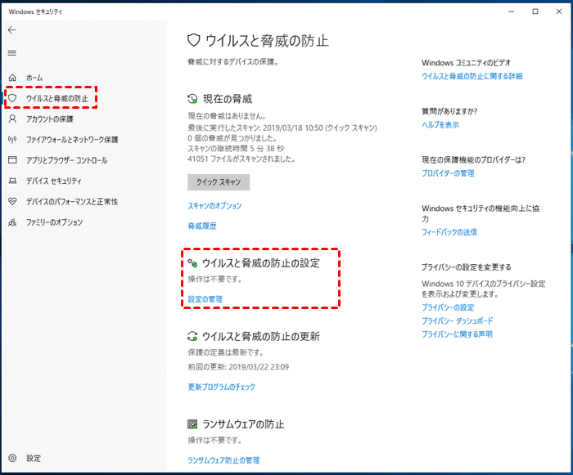The image size is (573, 475).
Task: Open the 脅威履歴 link
Action: tap(202, 226)
